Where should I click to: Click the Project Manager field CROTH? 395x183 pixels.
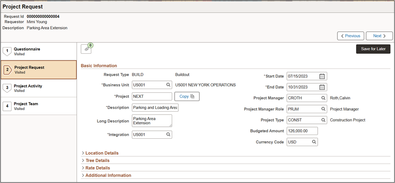pyautogui.click(x=307, y=98)
